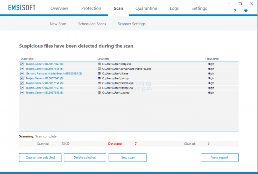Select the C:\Users\User\wcry.exe path
This screenshot has height=174, width=258.
[x=117, y=64]
